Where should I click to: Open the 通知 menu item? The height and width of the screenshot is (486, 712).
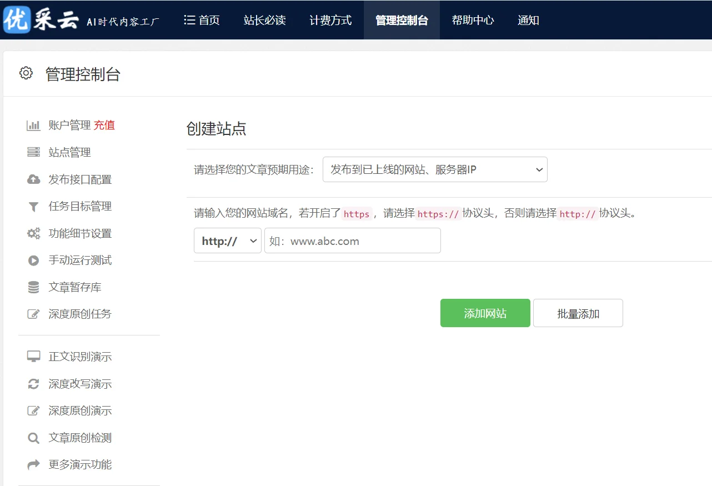tap(528, 20)
